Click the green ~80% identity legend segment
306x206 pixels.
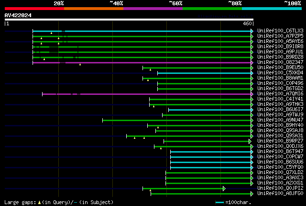212,9
